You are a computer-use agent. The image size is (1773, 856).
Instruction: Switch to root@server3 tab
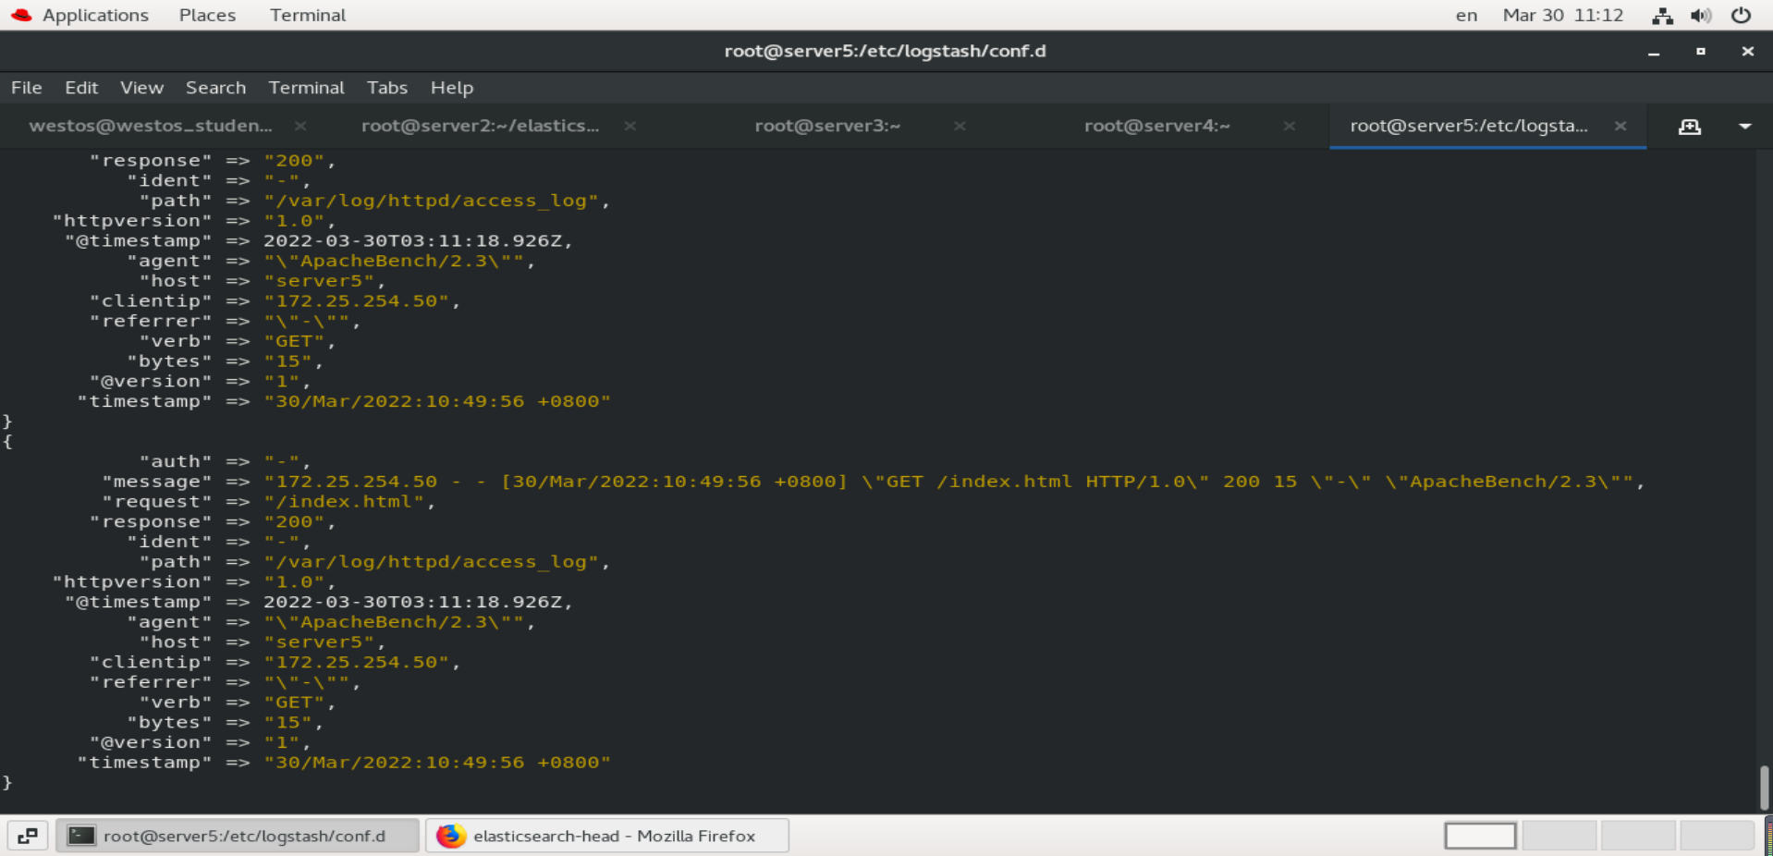(827, 126)
